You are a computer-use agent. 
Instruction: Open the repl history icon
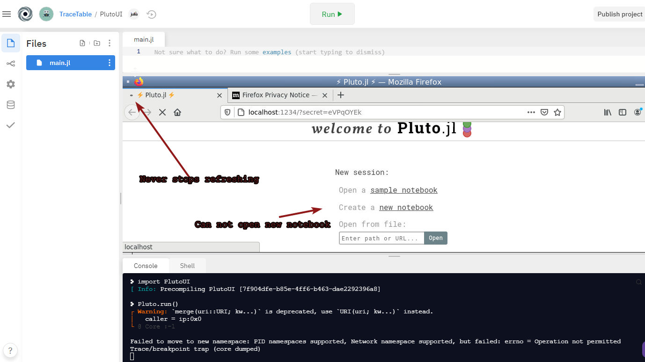pos(151,14)
